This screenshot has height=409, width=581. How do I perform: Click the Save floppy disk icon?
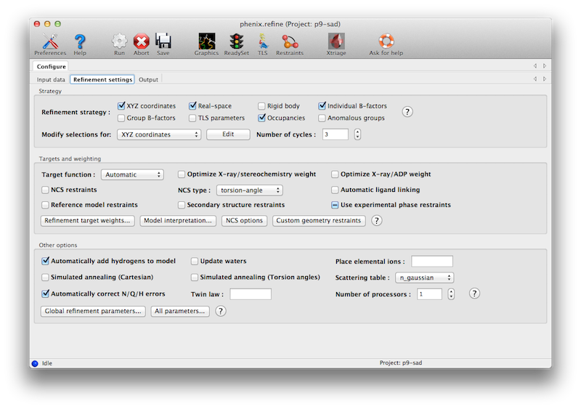pos(163,42)
